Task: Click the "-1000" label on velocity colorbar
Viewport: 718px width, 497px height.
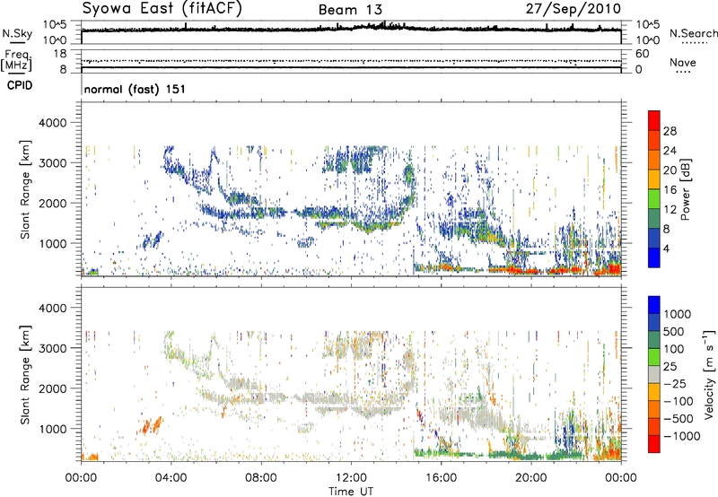Action: coord(681,436)
